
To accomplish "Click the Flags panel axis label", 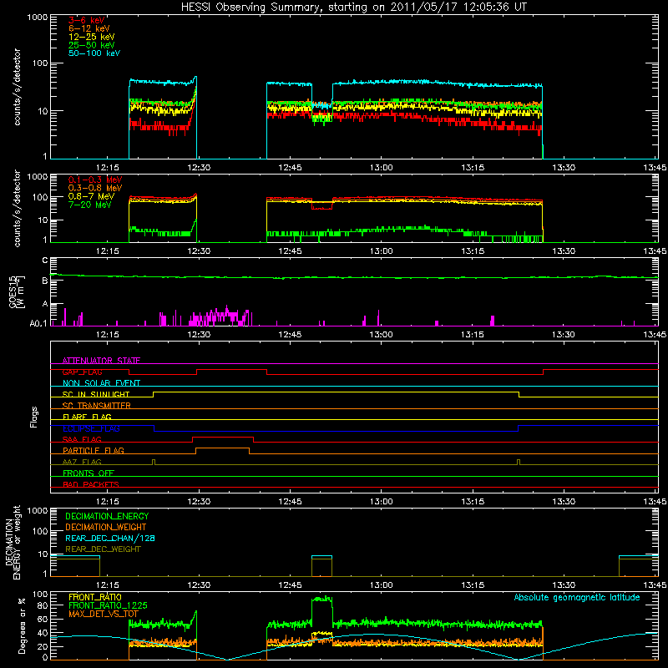I will coord(34,417).
